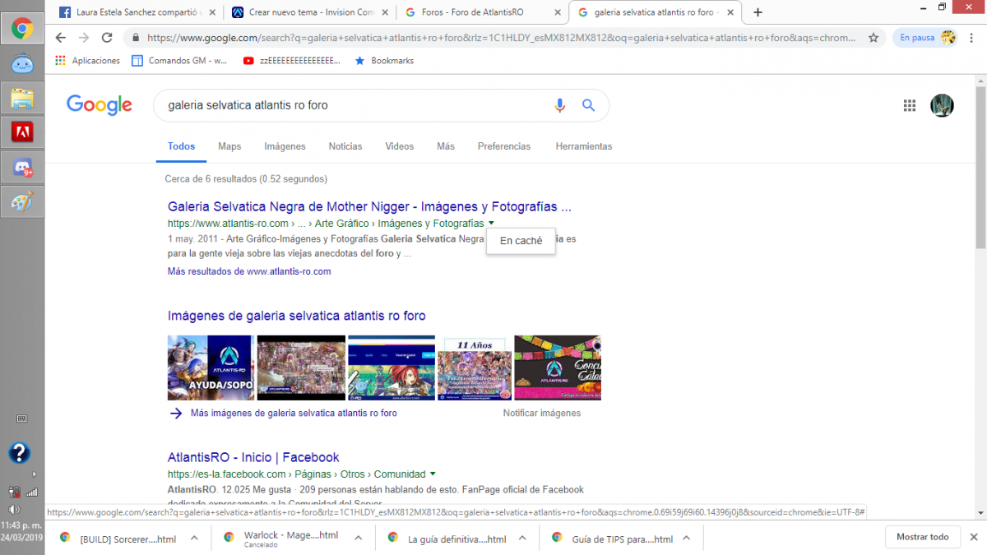Select the Todos search filter
The image size is (987, 555).
pyautogui.click(x=182, y=146)
